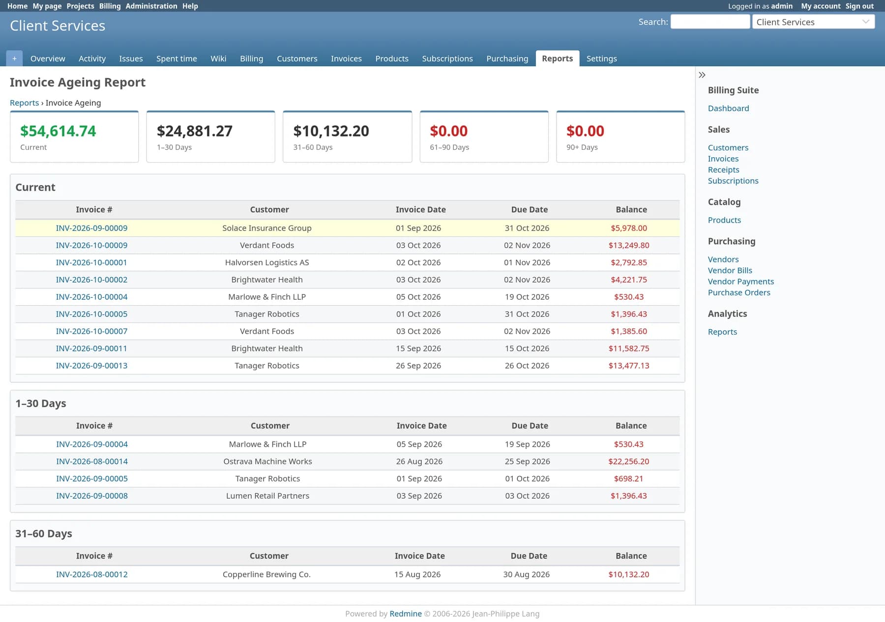The image size is (885, 622).
Task: Open My page in top menu
Action: [x=47, y=6]
